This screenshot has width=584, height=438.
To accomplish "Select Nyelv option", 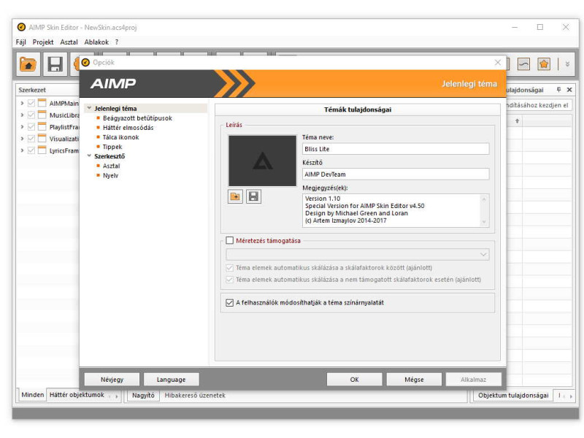I will point(111,175).
